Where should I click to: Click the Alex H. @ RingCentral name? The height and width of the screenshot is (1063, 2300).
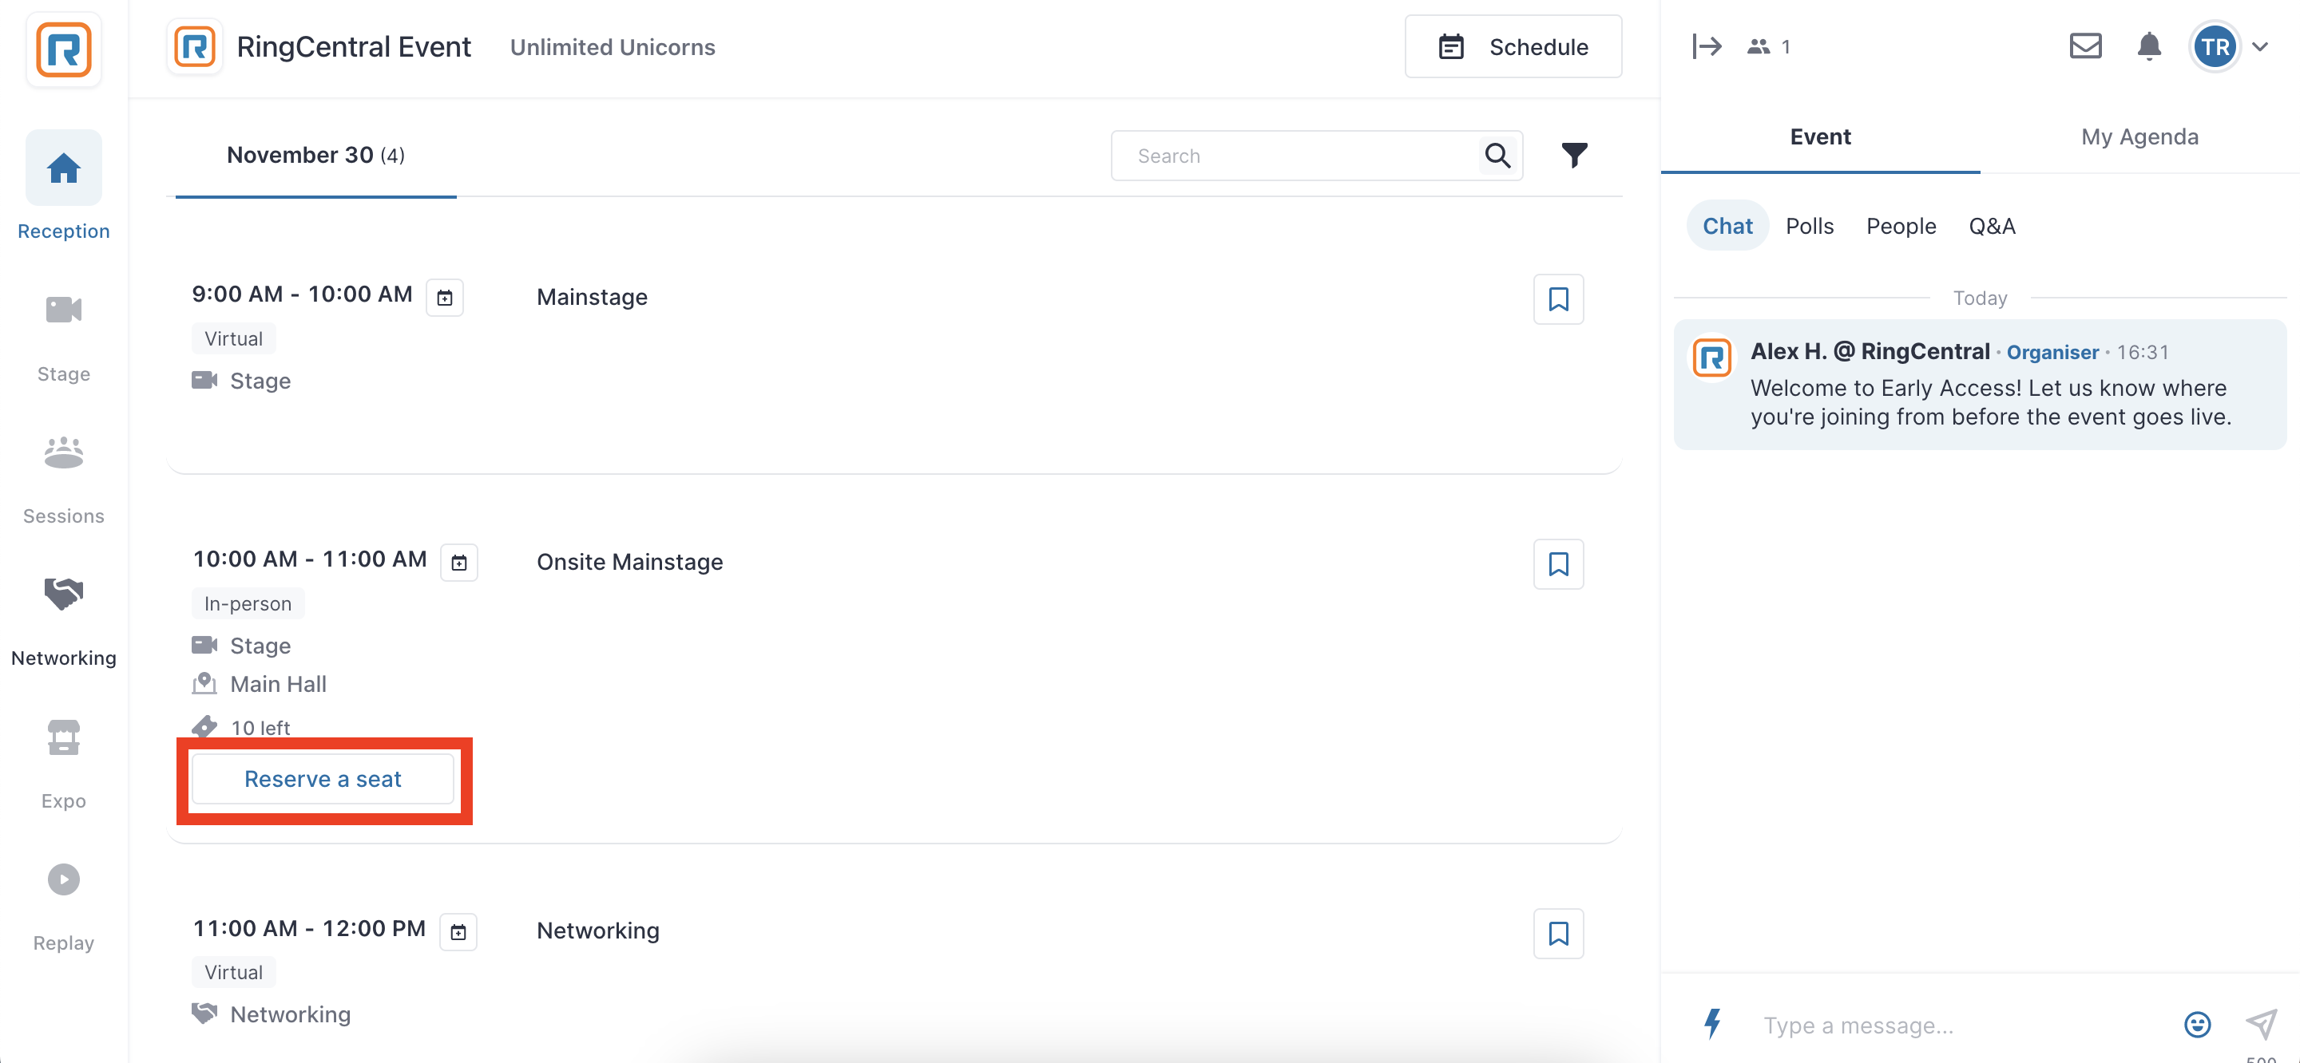(1870, 352)
